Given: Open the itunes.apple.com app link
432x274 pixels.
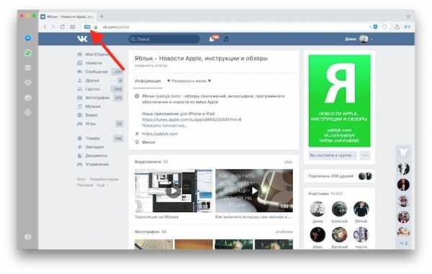Looking at the screenshot, I should click(x=192, y=119).
